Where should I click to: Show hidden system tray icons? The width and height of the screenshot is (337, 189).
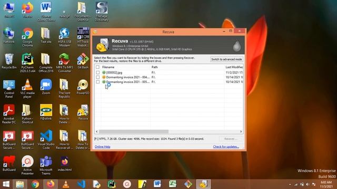coord(290,184)
